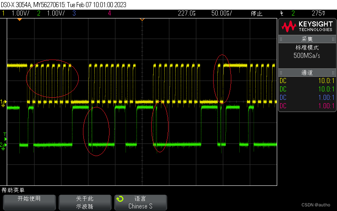Viewport: 337px width, 211px height.
Task: Click the magenta DC 1.00:1 channel 4 row
Action: point(307,106)
